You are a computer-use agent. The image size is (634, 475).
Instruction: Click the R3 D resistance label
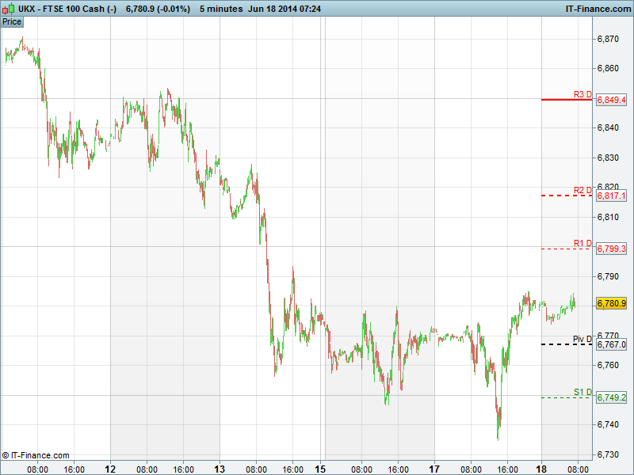coord(582,94)
